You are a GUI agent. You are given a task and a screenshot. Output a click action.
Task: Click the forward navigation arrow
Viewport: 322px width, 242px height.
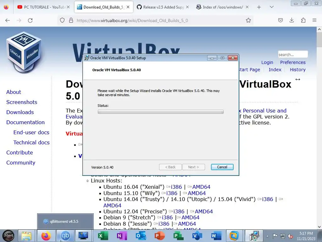click(x=19, y=20)
